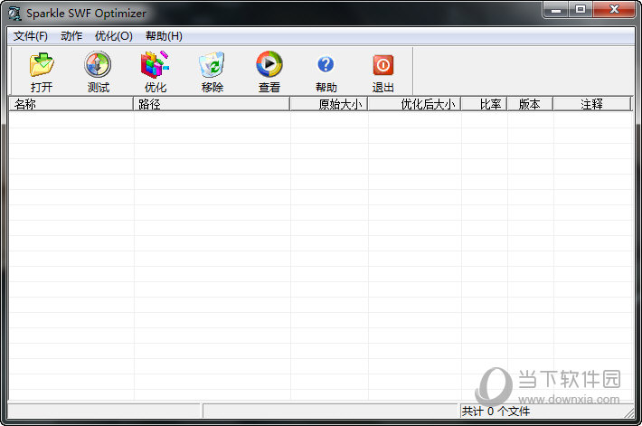Sort by the 原始大小 column header
This screenshot has height=426, width=642.
click(329, 104)
